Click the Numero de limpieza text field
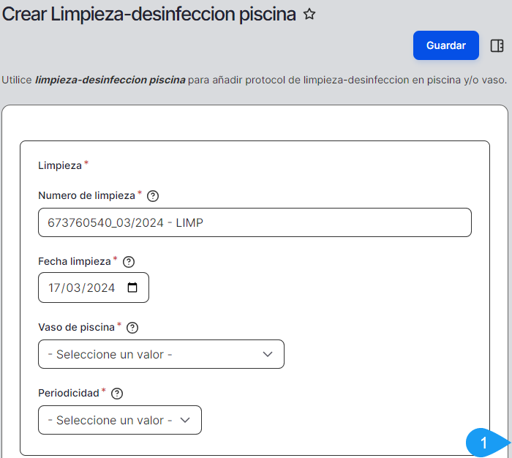This screenshot has width=512, height=458. pyautogui.click(x=255, y=222)
